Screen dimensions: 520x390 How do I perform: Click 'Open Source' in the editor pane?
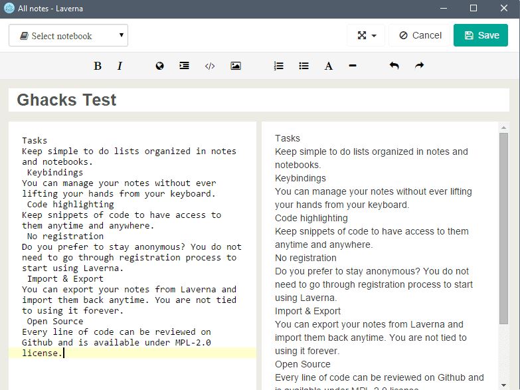55,321
